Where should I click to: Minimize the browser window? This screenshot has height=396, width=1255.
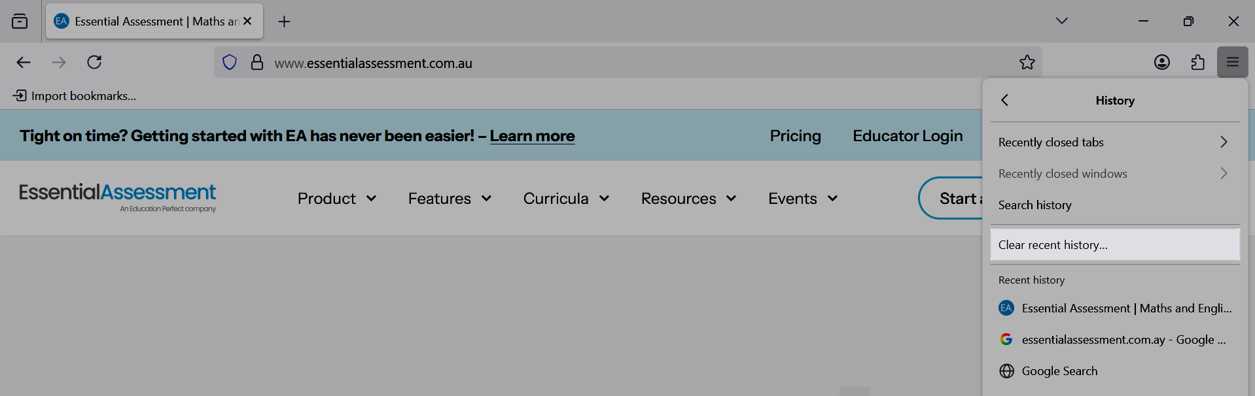[x=1143, y=21]
